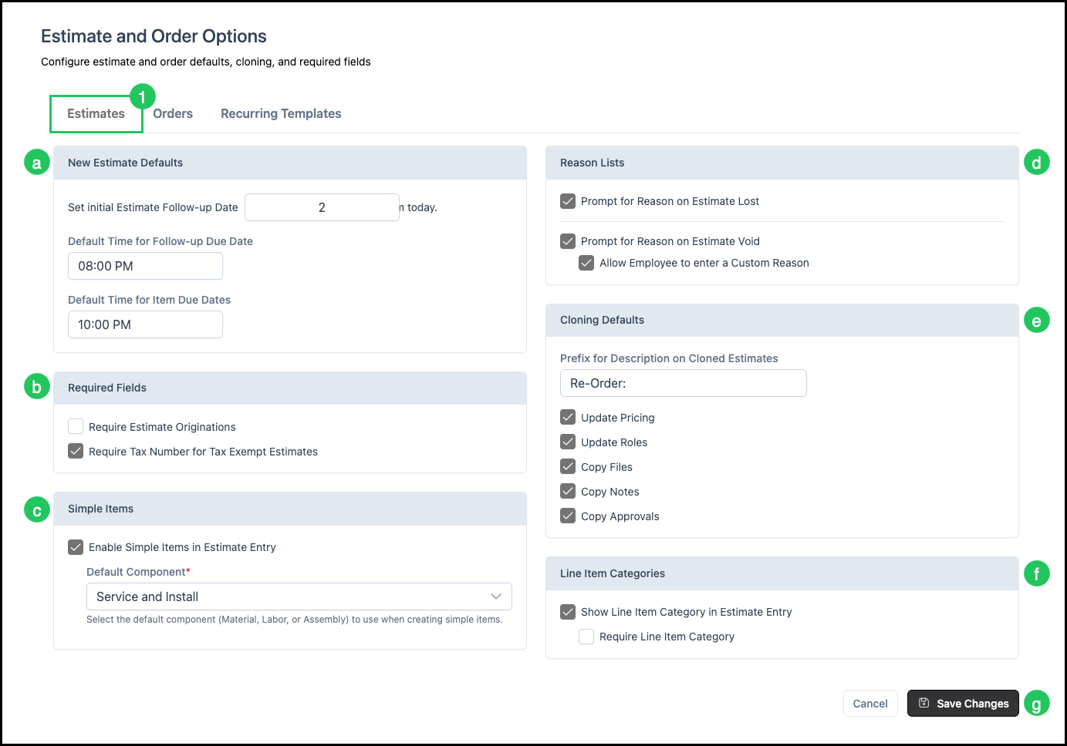
Task: Edit Default Time for Item Due Dates
Action: [145, 324]
